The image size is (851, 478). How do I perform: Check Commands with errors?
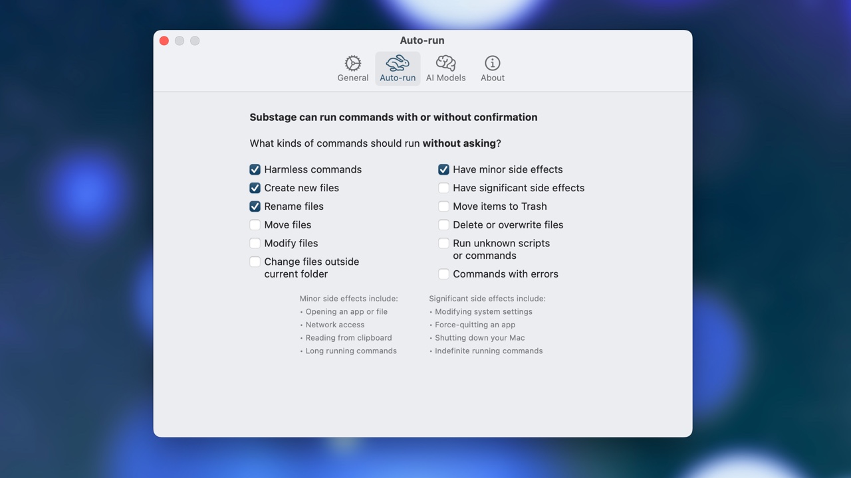coord(443,274)
